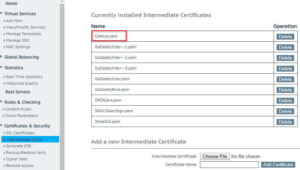The image size is (300, 170).
Task: Open WAF Settings
Action: click(18, 46)
